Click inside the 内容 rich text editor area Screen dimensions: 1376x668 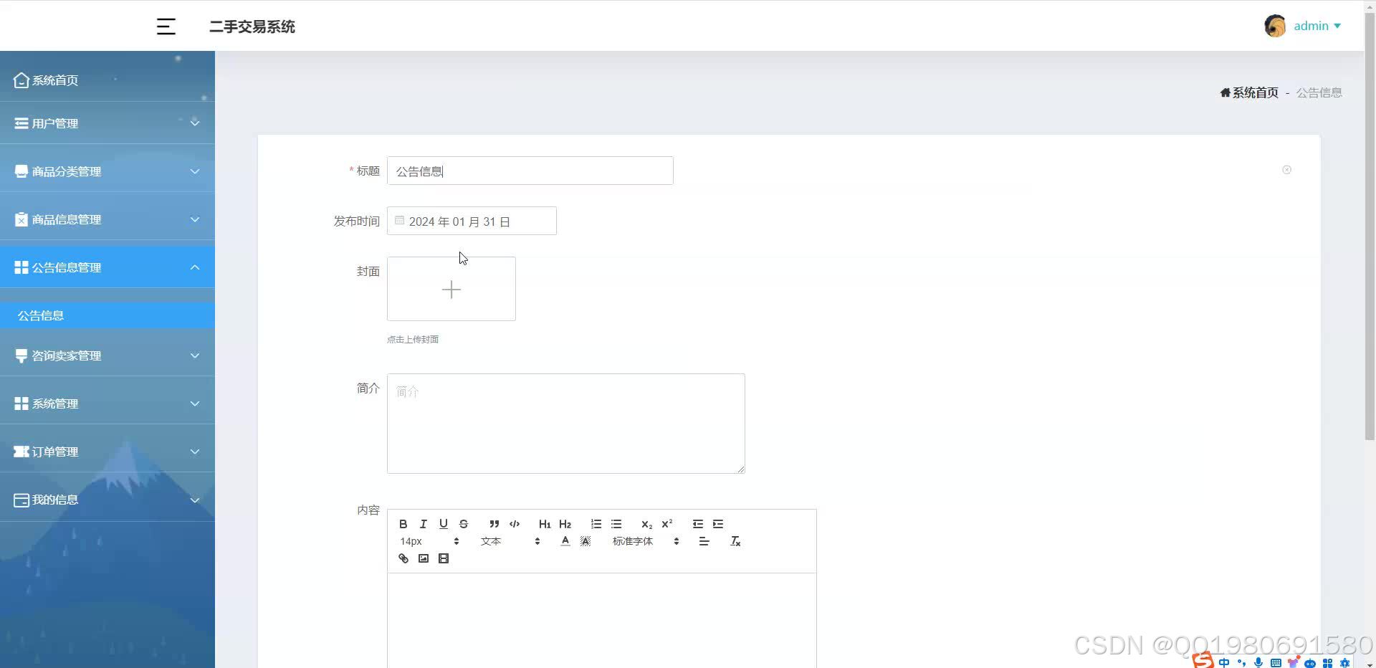click(x=602, y=620)
